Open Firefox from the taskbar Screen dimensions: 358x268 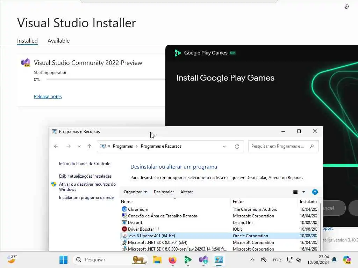[172, 260]
